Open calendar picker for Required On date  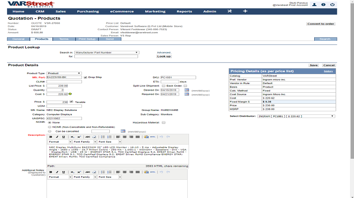pos(186,94)
